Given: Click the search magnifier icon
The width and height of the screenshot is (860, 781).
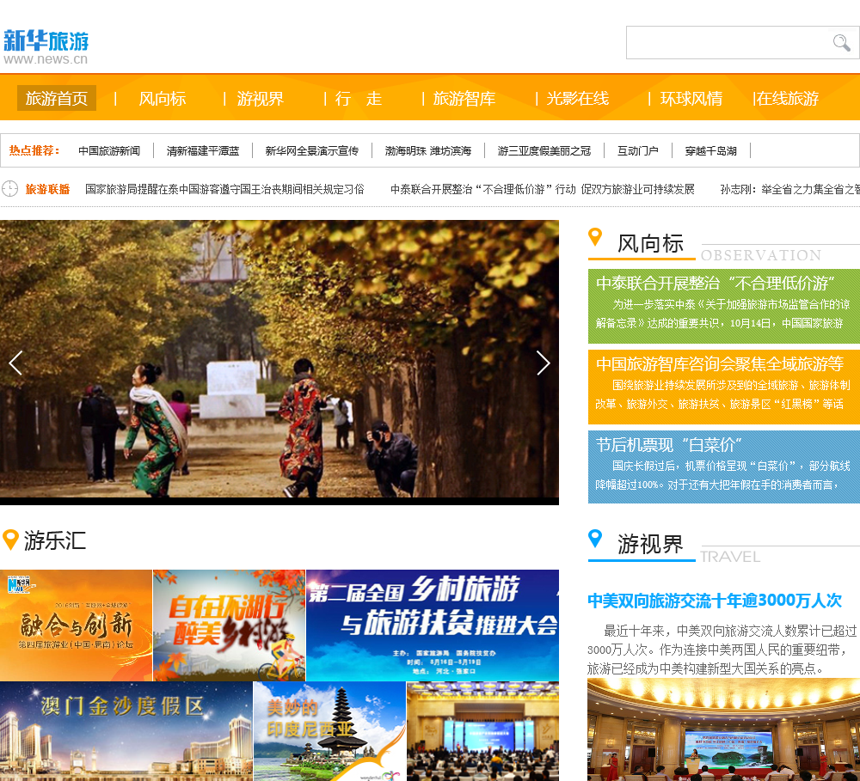Looking at the screenshot, I should pos(841,42).
